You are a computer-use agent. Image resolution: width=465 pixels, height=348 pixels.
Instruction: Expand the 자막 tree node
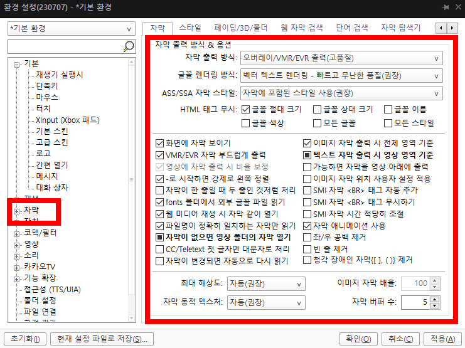coord(17,211)
